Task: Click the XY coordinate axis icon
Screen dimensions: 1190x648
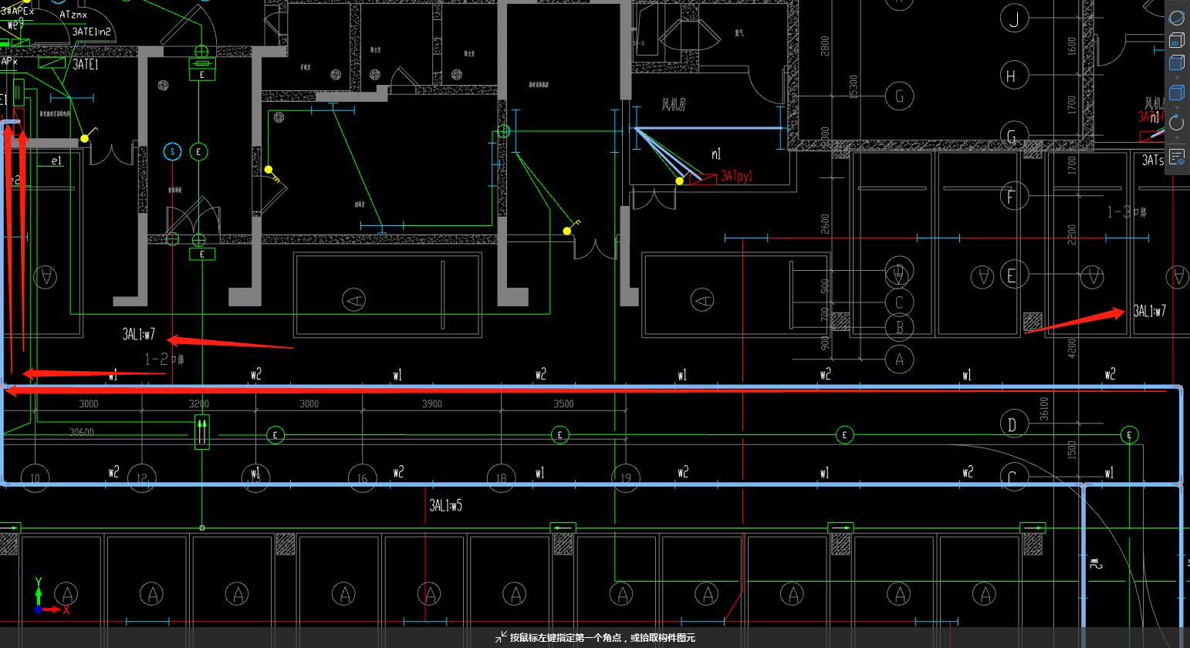Action: pyautogui.click(x=50, y=596)
